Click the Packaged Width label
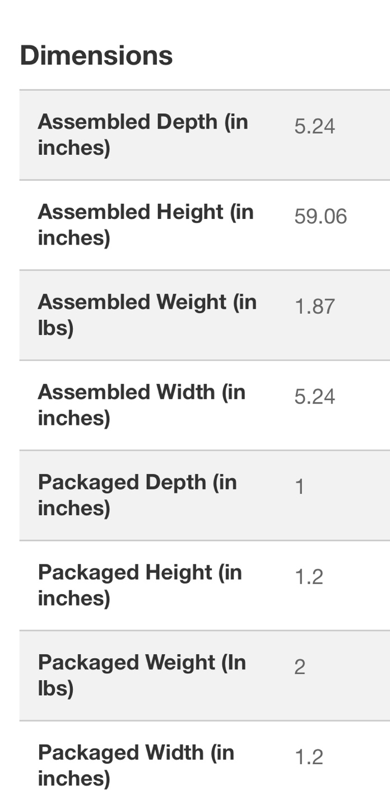 pos(136,764)
